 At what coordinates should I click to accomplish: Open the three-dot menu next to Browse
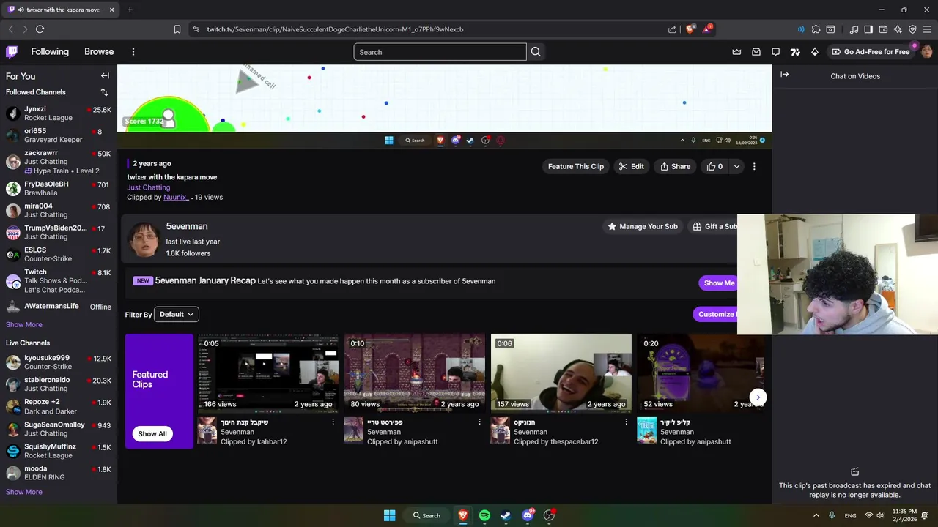click(x=133, y=52)
